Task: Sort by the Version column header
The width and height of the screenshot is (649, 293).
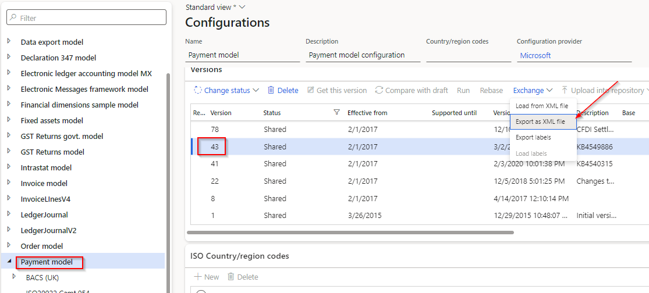Action: (x=221, y=112)
